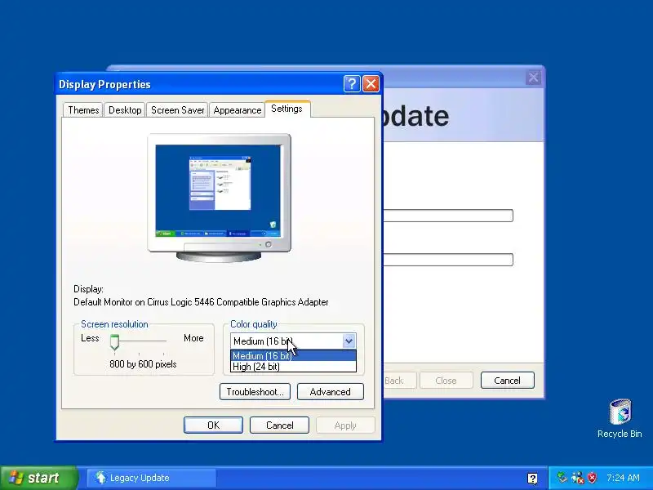Open the Start menu
The image size is (653, 490).
38,478
